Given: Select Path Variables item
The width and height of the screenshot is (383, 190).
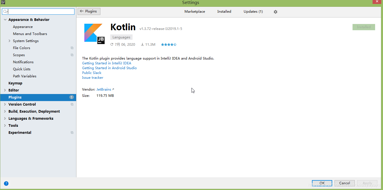Looking at the screenshot, I should [x=25, y=76].
